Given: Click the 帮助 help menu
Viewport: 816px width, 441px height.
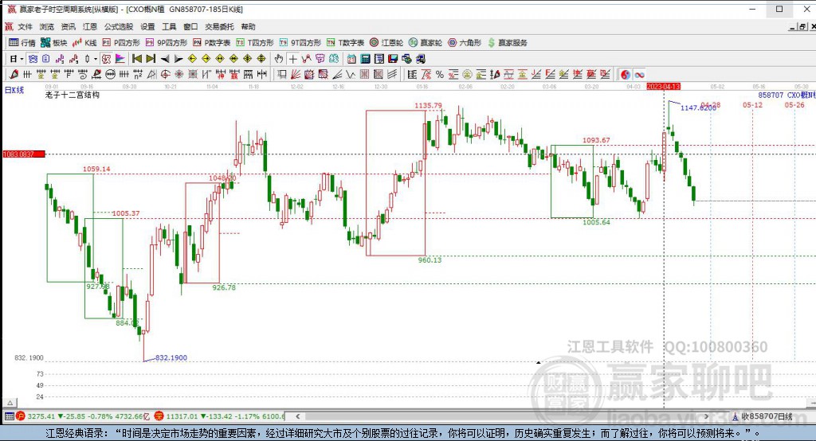Looking at the screenshot, I should [x=248, y=26].
